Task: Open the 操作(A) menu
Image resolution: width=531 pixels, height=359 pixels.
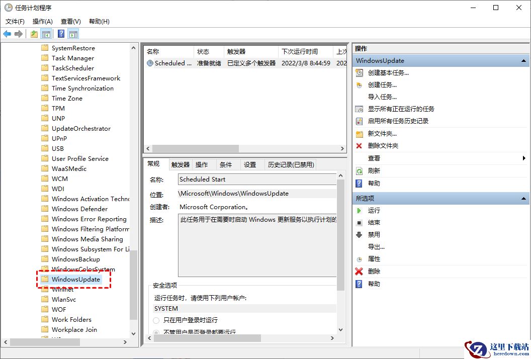Action: pyautogui.click(x=43, y=22)
